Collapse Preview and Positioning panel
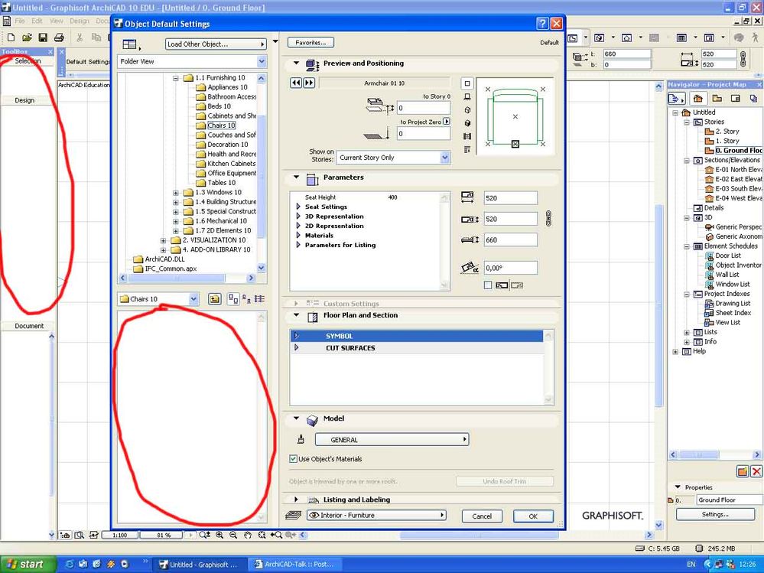Screen dimensions: 764x573 pos(296,63)
